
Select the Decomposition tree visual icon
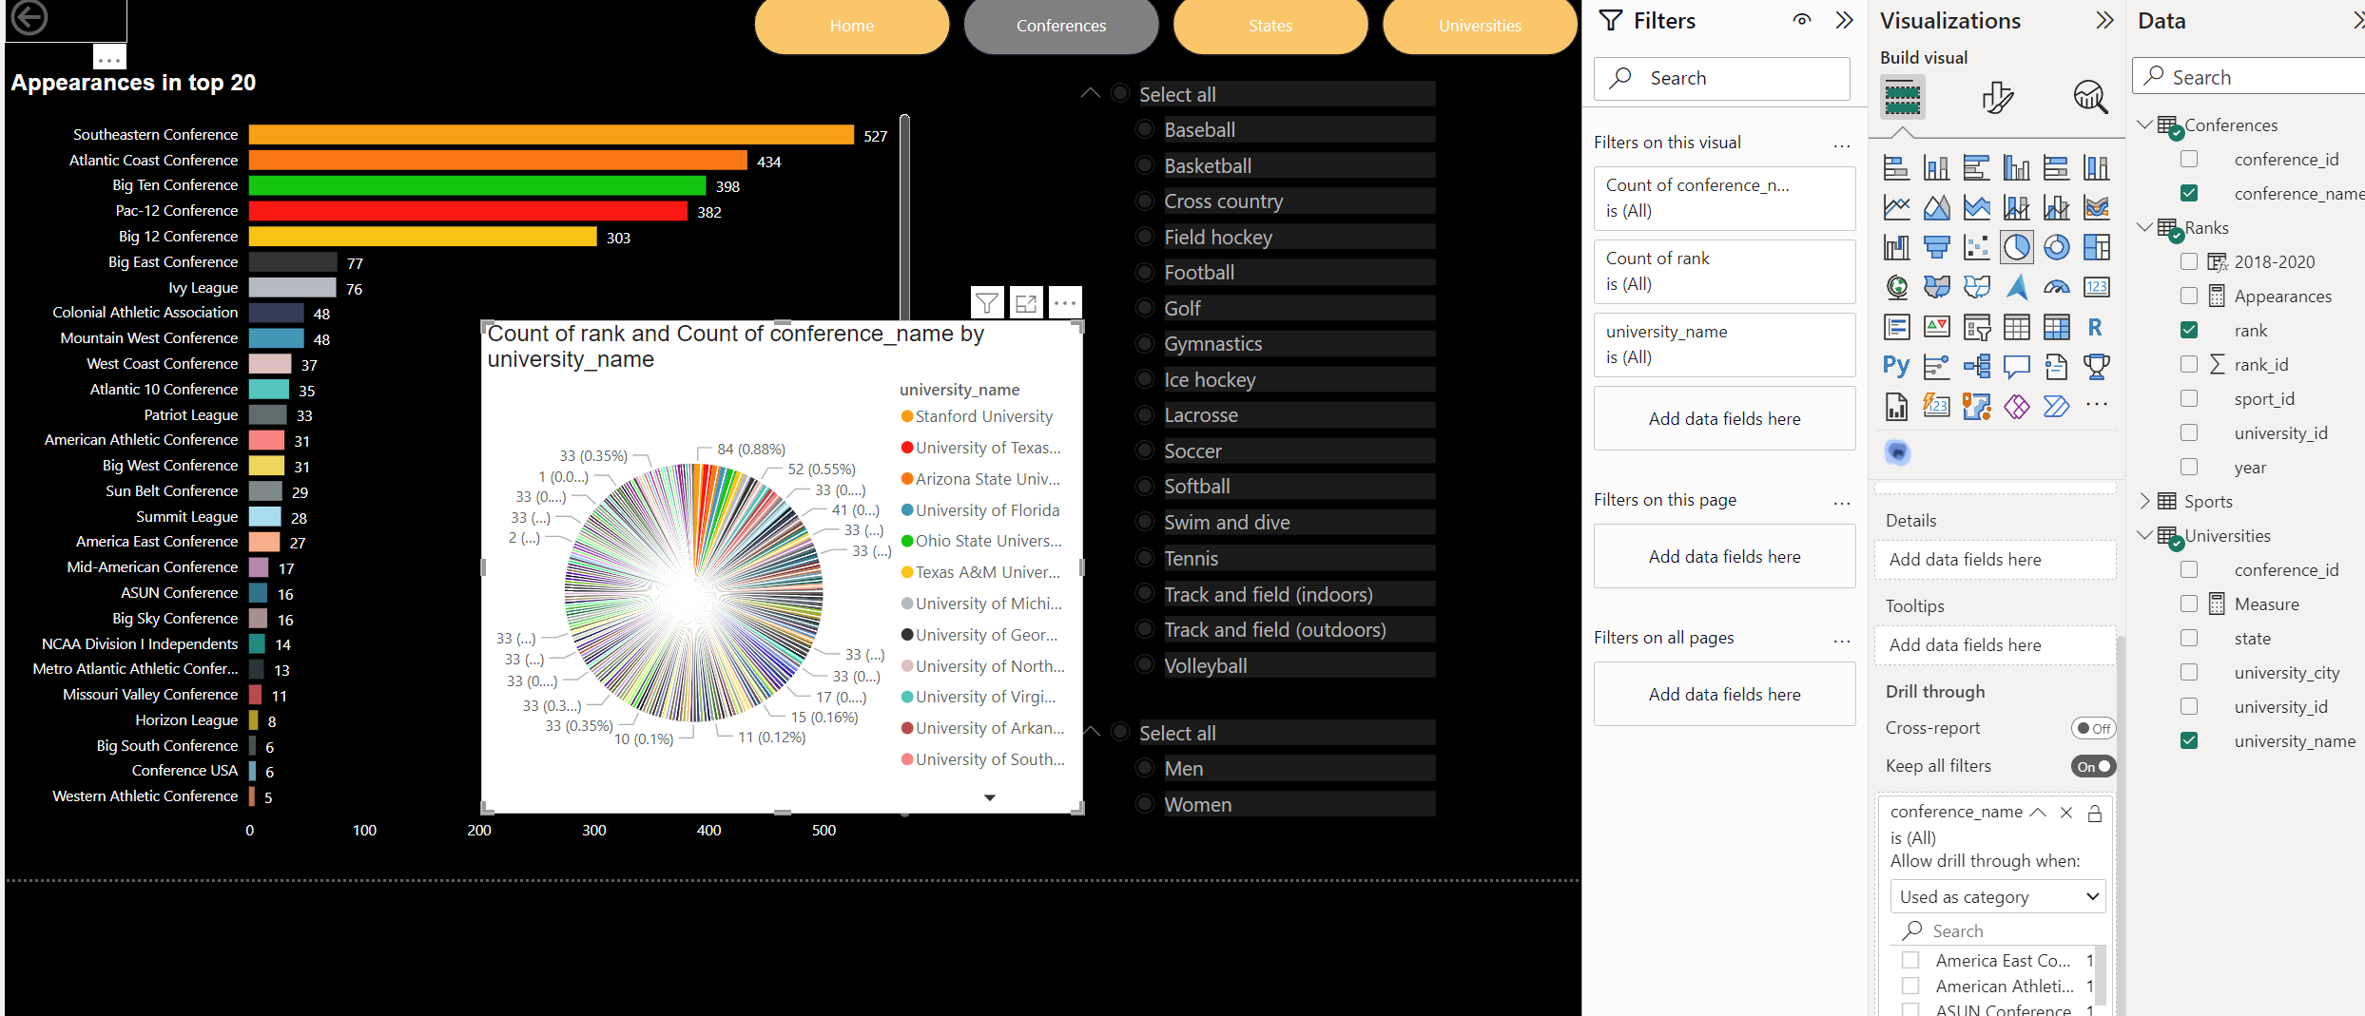1976,367
